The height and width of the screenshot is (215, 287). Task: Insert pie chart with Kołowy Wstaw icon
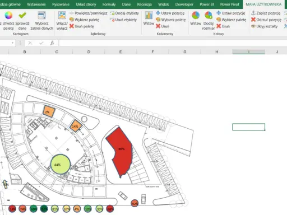click(x=196, y=15)
